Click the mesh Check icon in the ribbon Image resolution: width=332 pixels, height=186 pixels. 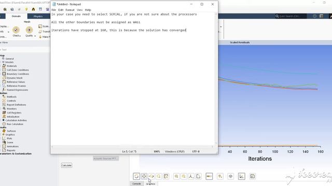click(16, 30)
